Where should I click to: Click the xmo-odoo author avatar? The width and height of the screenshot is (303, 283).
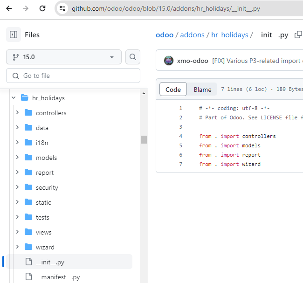coord(169,61)
